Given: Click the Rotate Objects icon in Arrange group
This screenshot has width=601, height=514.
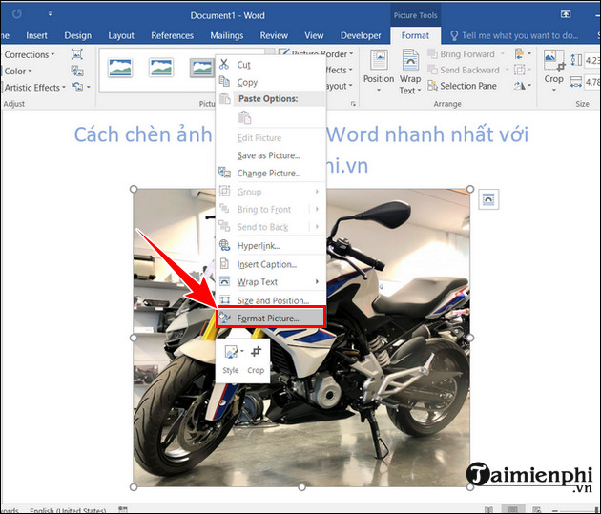Looking at the screenshot, I should [x=520, y=86].
